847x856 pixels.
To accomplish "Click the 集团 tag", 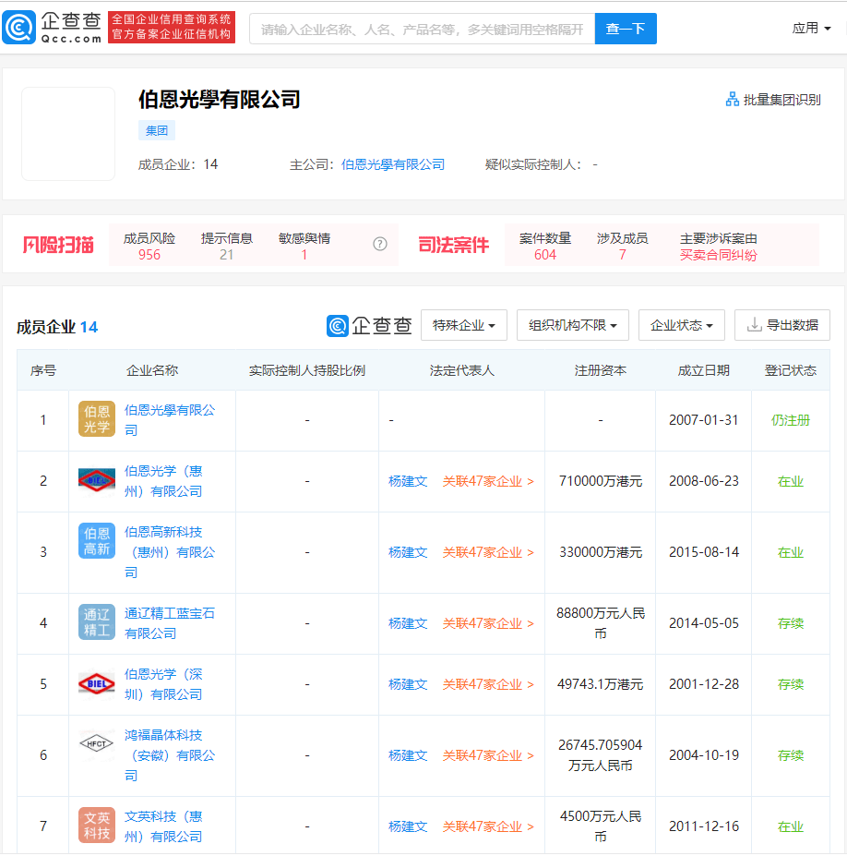I will 157,130.
